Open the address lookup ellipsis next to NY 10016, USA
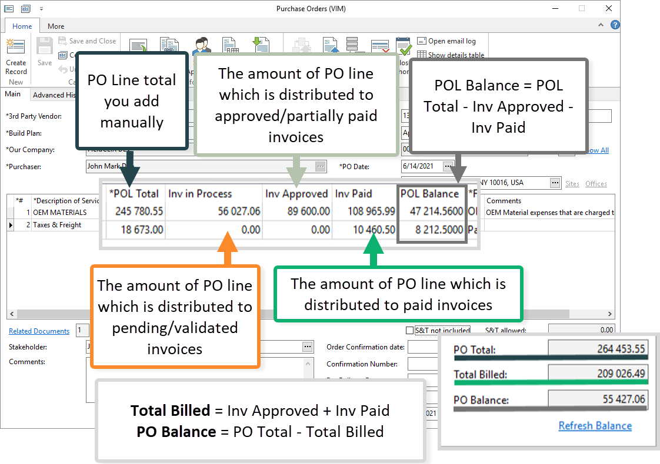The image size is (660, 464). click(555, 183)
